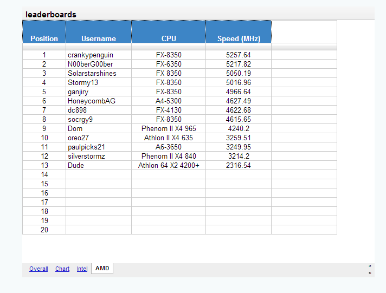The width and height of the screenshot is (386, 293).
Task: Select the active AMD sheet tab
Action: click(x=102, y=268)
